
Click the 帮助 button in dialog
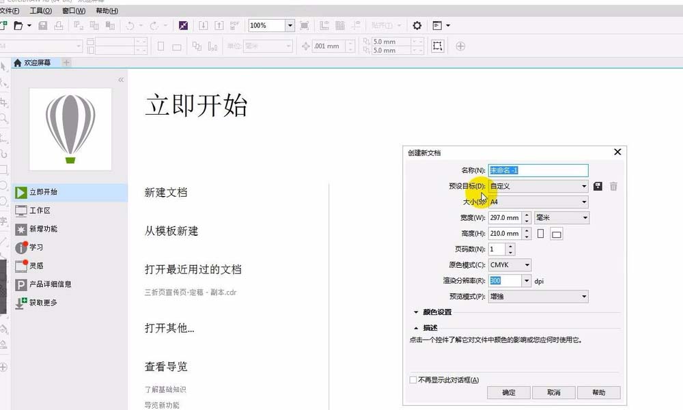pos(599,392)
